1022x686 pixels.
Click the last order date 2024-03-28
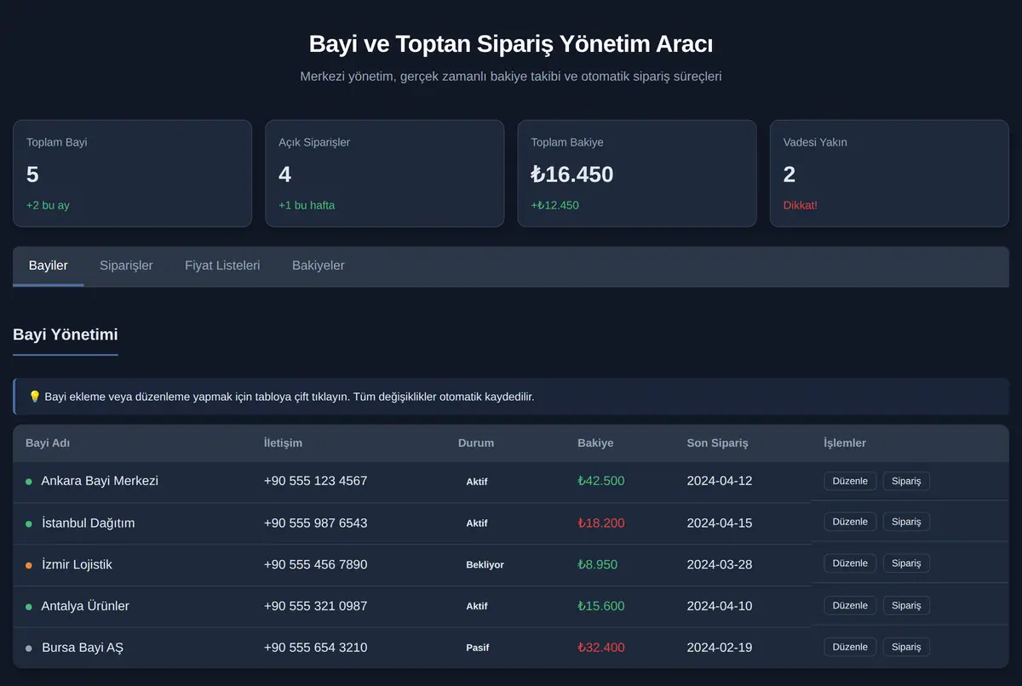click(720, 564)
